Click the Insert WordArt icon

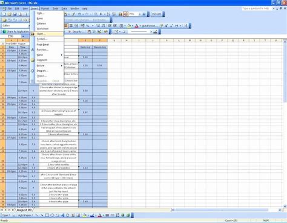point(62,215)
